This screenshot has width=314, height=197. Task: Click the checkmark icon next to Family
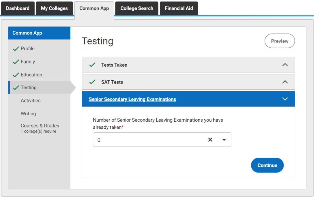pyautogui.click(x=16, y=62)
